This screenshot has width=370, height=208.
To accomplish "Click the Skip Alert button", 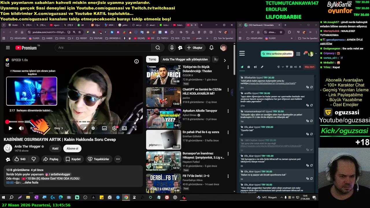I will pyautogui.click(x=309, y=67).
